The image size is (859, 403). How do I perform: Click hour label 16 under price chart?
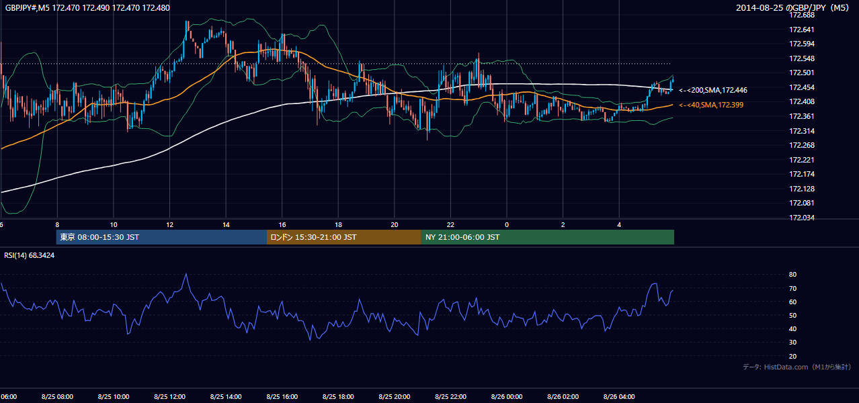(x=282, y=225)
